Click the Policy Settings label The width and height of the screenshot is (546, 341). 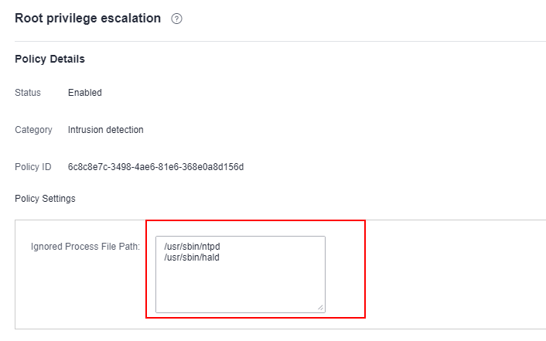45,199
